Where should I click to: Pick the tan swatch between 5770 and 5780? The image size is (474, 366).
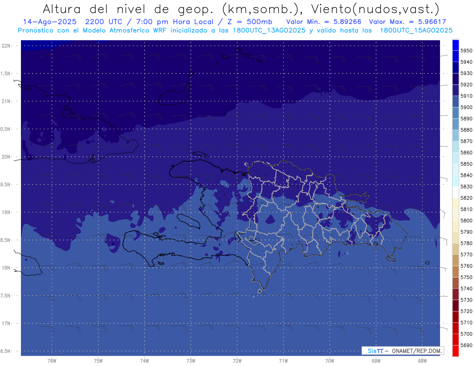[x=455, y=249]
